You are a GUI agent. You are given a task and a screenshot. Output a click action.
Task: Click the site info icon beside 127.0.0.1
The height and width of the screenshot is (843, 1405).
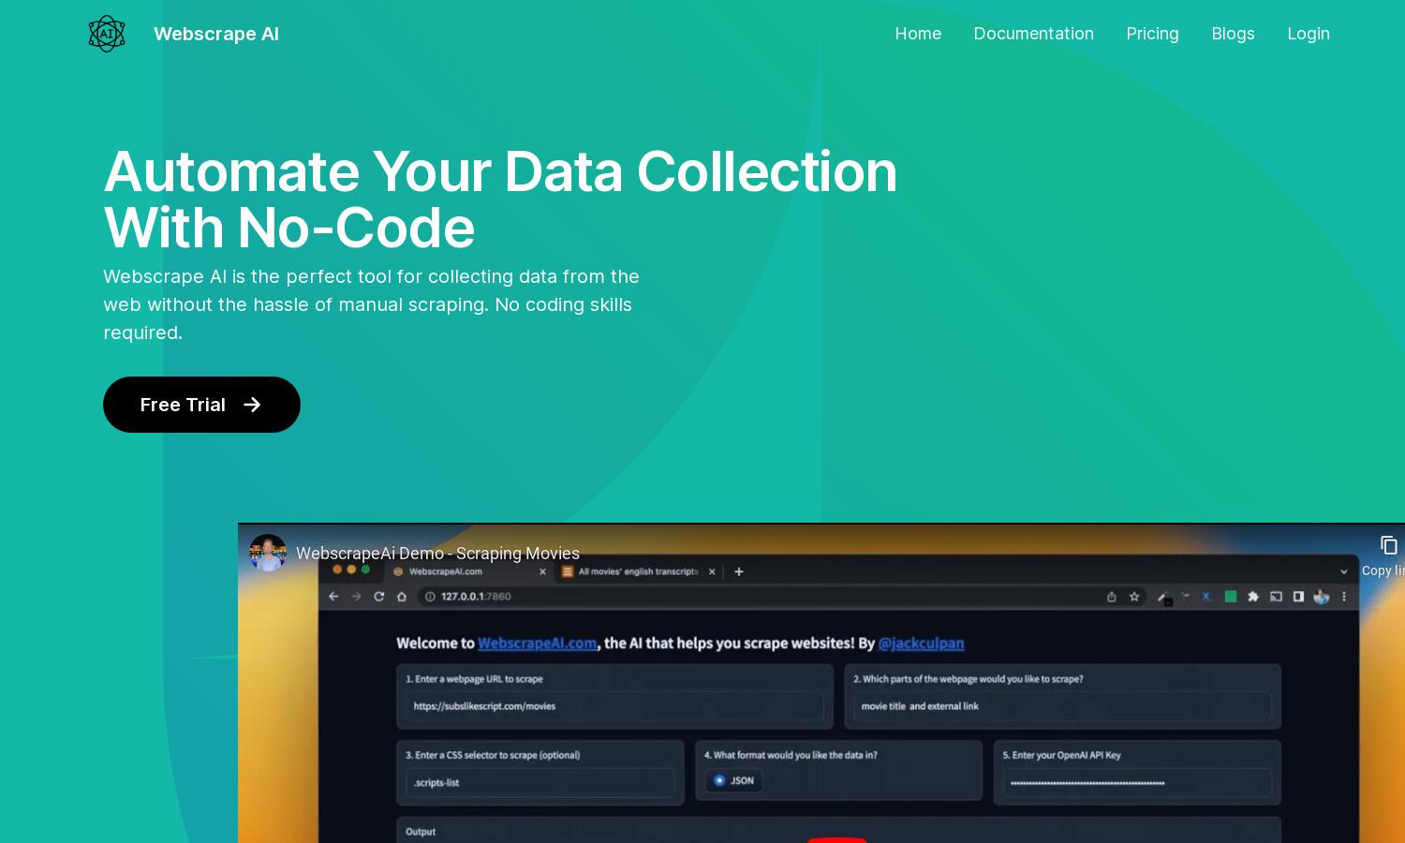tap(430, 597)
